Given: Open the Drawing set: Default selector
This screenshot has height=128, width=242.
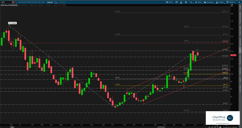Looking at the screenshot, I should pos(230,127).
